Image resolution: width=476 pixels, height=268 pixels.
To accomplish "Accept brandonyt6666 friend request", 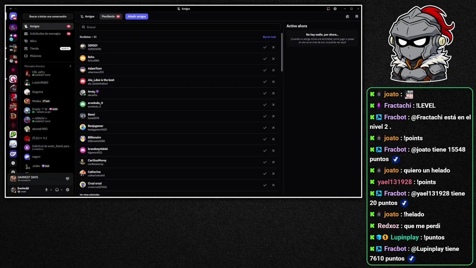I will point(265,151).
